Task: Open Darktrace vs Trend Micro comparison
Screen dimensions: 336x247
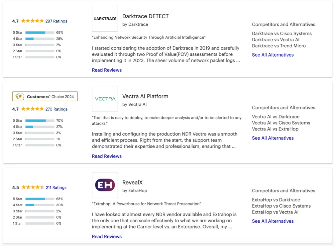Action: pos(279,46)
